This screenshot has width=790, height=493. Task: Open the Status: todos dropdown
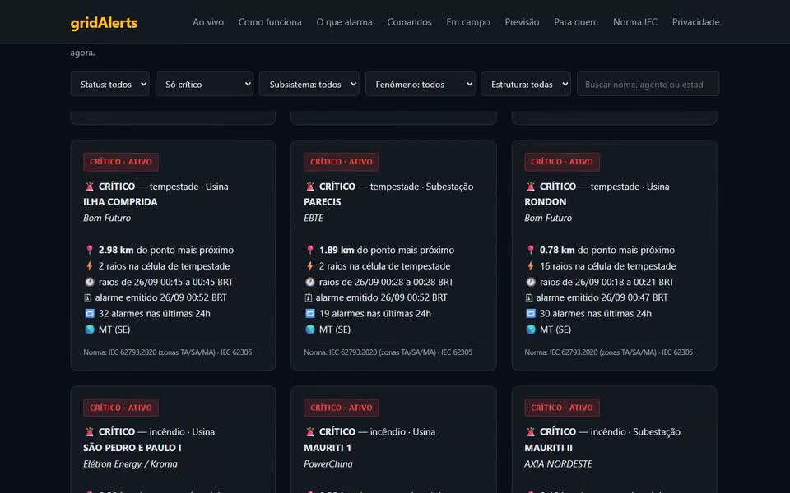coord(109,84)
